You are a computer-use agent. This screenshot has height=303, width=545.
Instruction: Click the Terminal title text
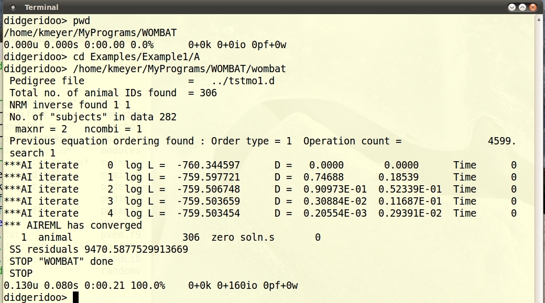pyautogui.click(x=41, y=7)
